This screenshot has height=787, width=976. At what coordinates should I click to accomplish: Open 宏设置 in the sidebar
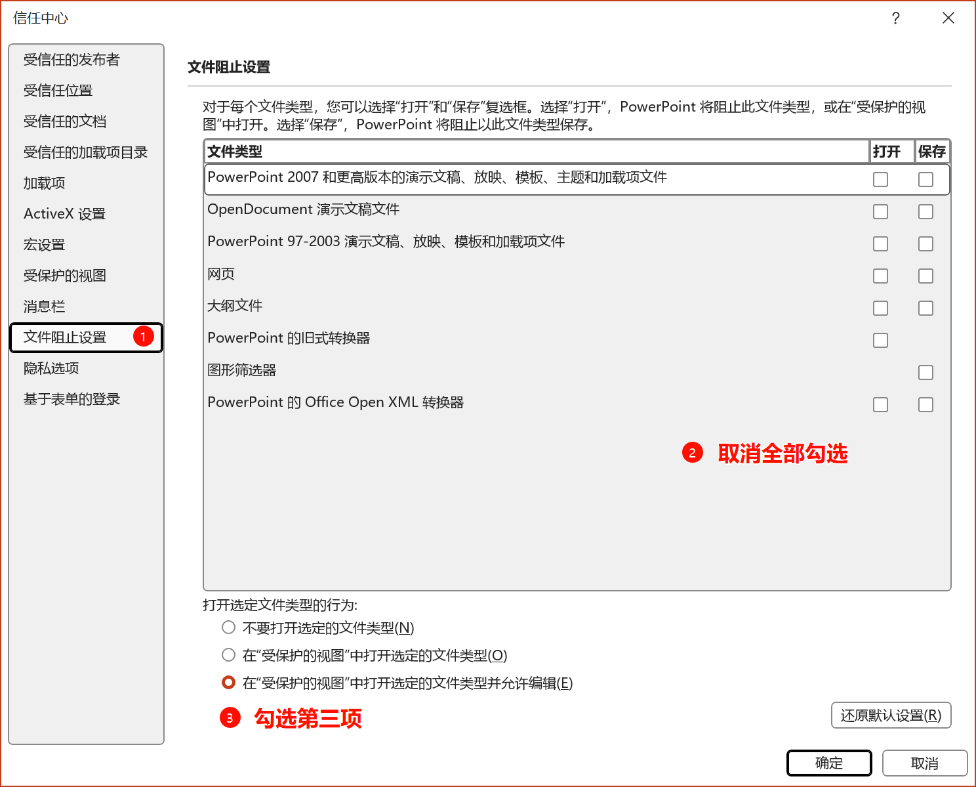coord(44,244)
